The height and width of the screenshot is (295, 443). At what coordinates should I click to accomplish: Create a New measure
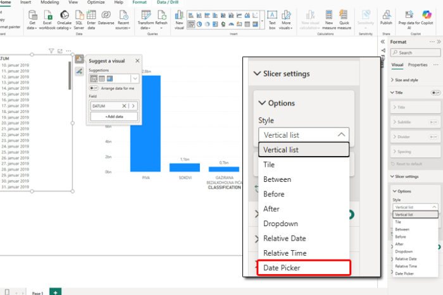click(329, 20)
